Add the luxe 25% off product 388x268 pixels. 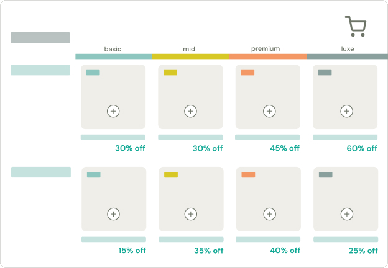click(x=347, y=214)
